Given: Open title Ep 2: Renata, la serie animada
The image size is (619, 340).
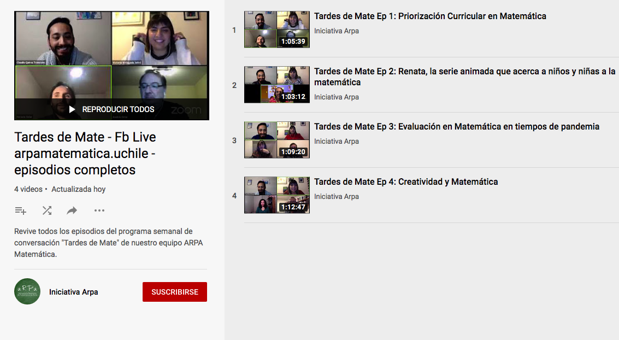Looking at the screenshot, I should 464,77.
